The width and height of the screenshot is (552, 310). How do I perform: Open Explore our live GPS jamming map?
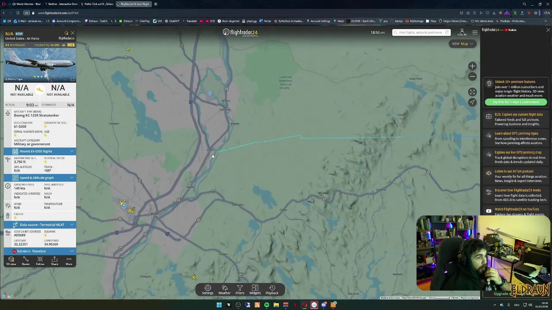point(516,157)
